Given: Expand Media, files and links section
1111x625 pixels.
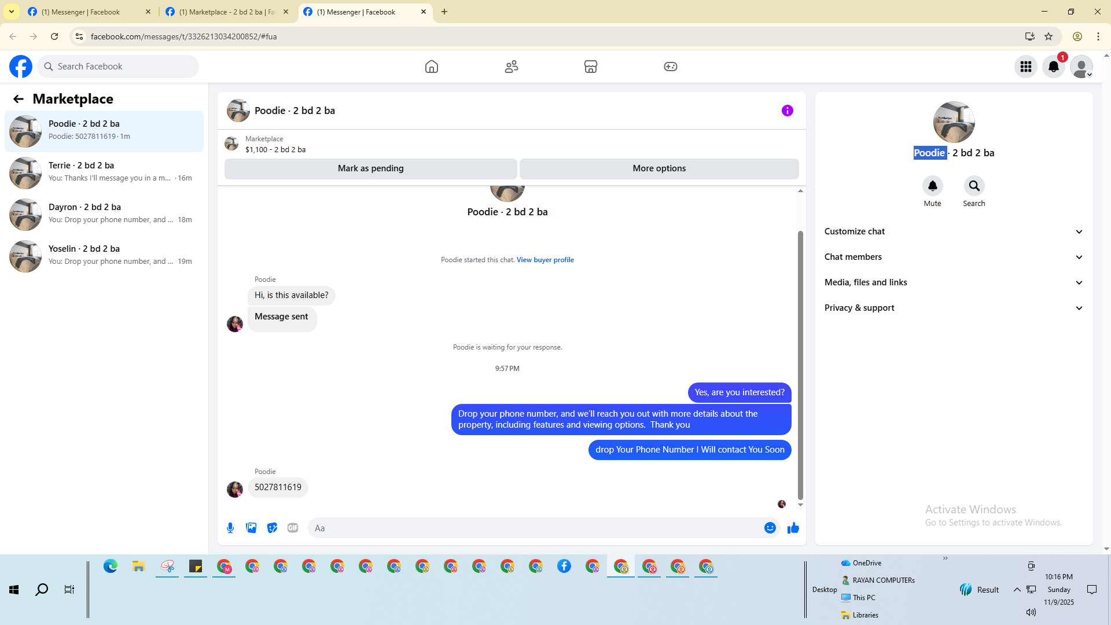Looking at the screenshot, I should pyautogui.click(x=954, y=282).
